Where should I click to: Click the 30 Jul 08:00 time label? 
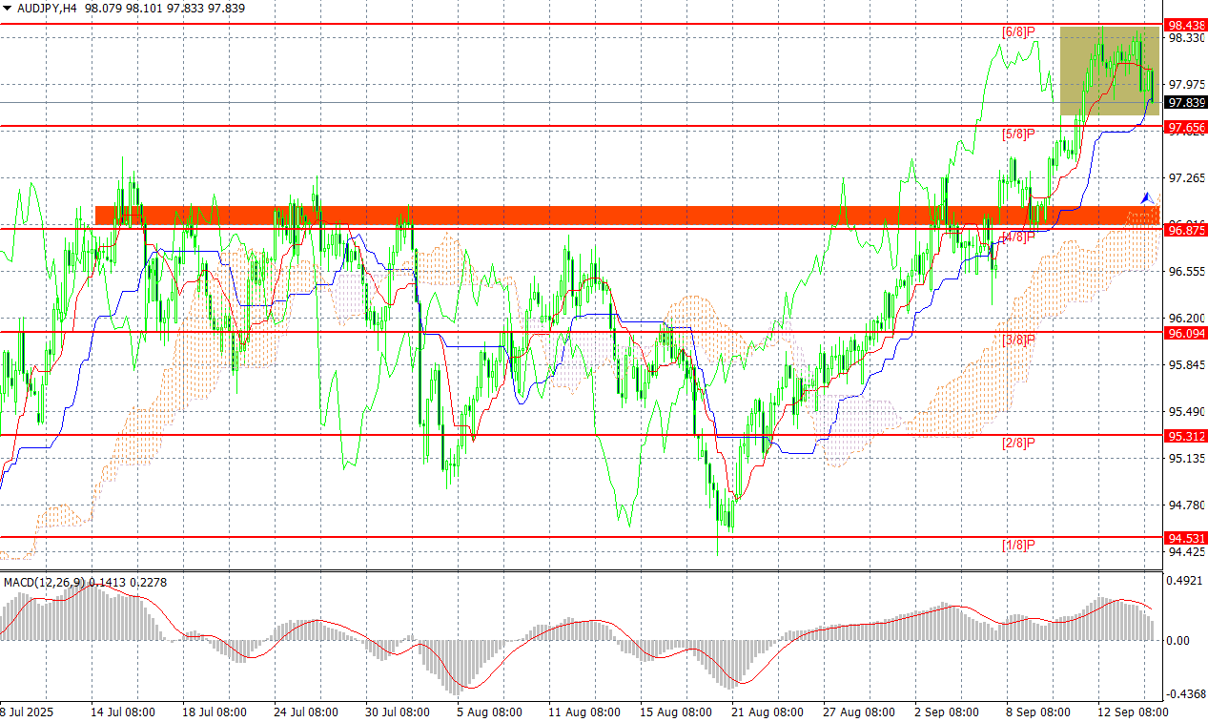click(x=398, y=712)
